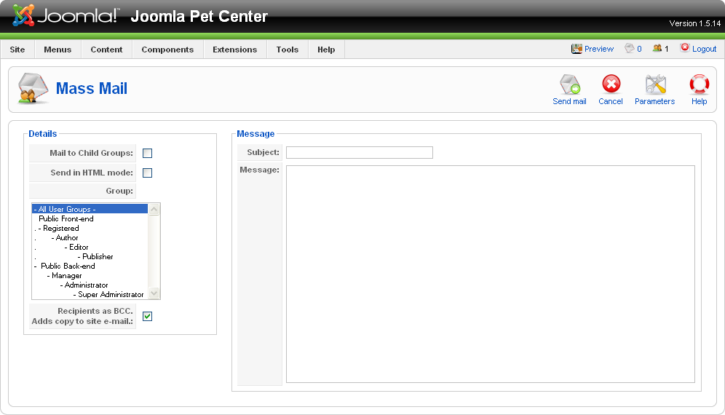Open the Extensions menu
The image size is (725, 415).
[235, 50]
